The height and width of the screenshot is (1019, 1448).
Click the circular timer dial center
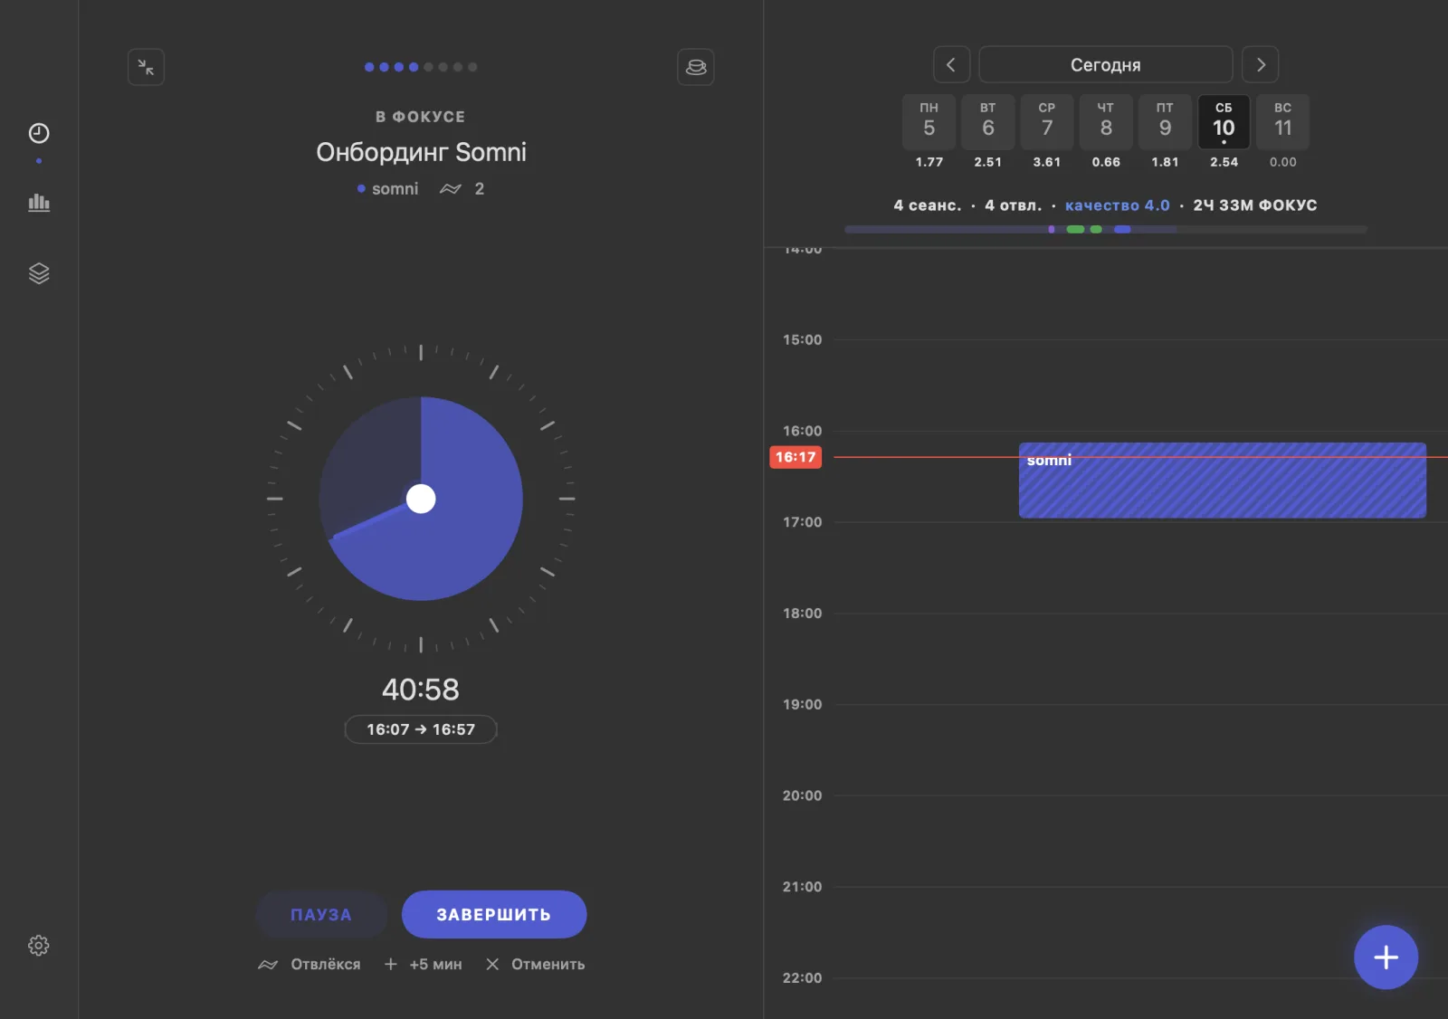click(x=421, y=499)
